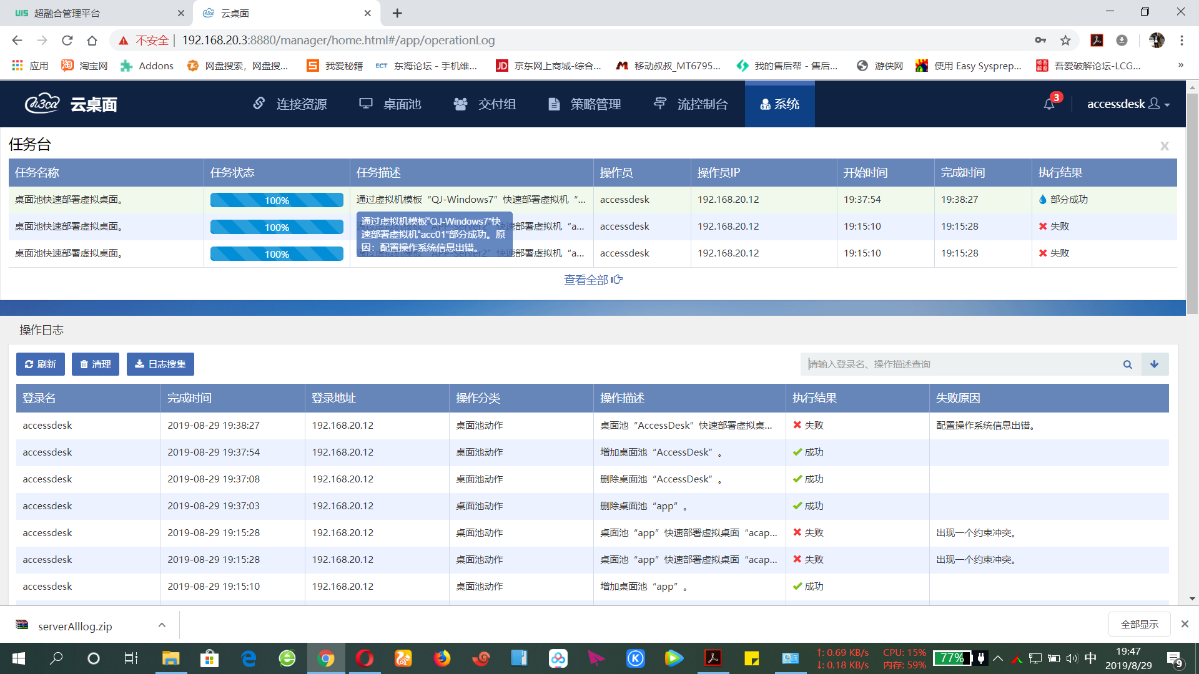Click the 100% progress bar of first task
The height and width of the screenshot is (674, 1199).
coord(277,200)
